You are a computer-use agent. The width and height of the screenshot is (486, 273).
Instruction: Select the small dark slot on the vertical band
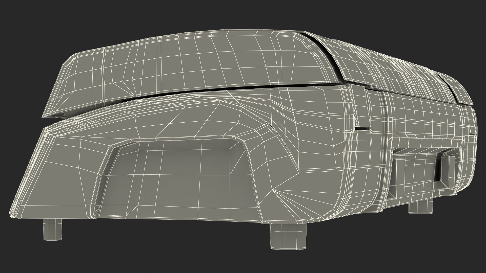[362, 128]
